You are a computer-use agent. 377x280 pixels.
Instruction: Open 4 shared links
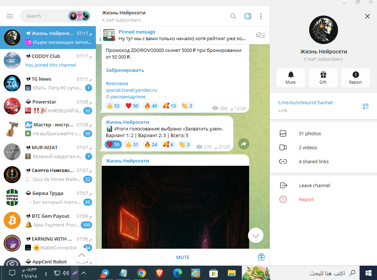[324, 161]
